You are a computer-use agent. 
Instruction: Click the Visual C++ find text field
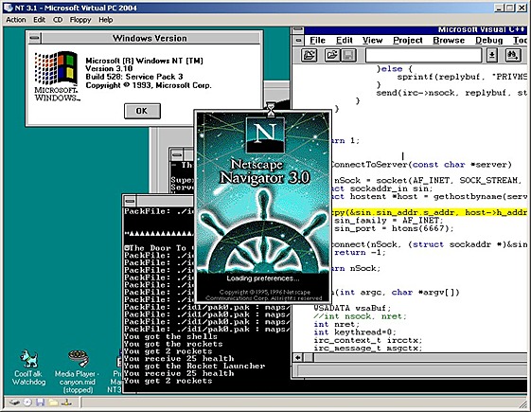pos(423,55)
